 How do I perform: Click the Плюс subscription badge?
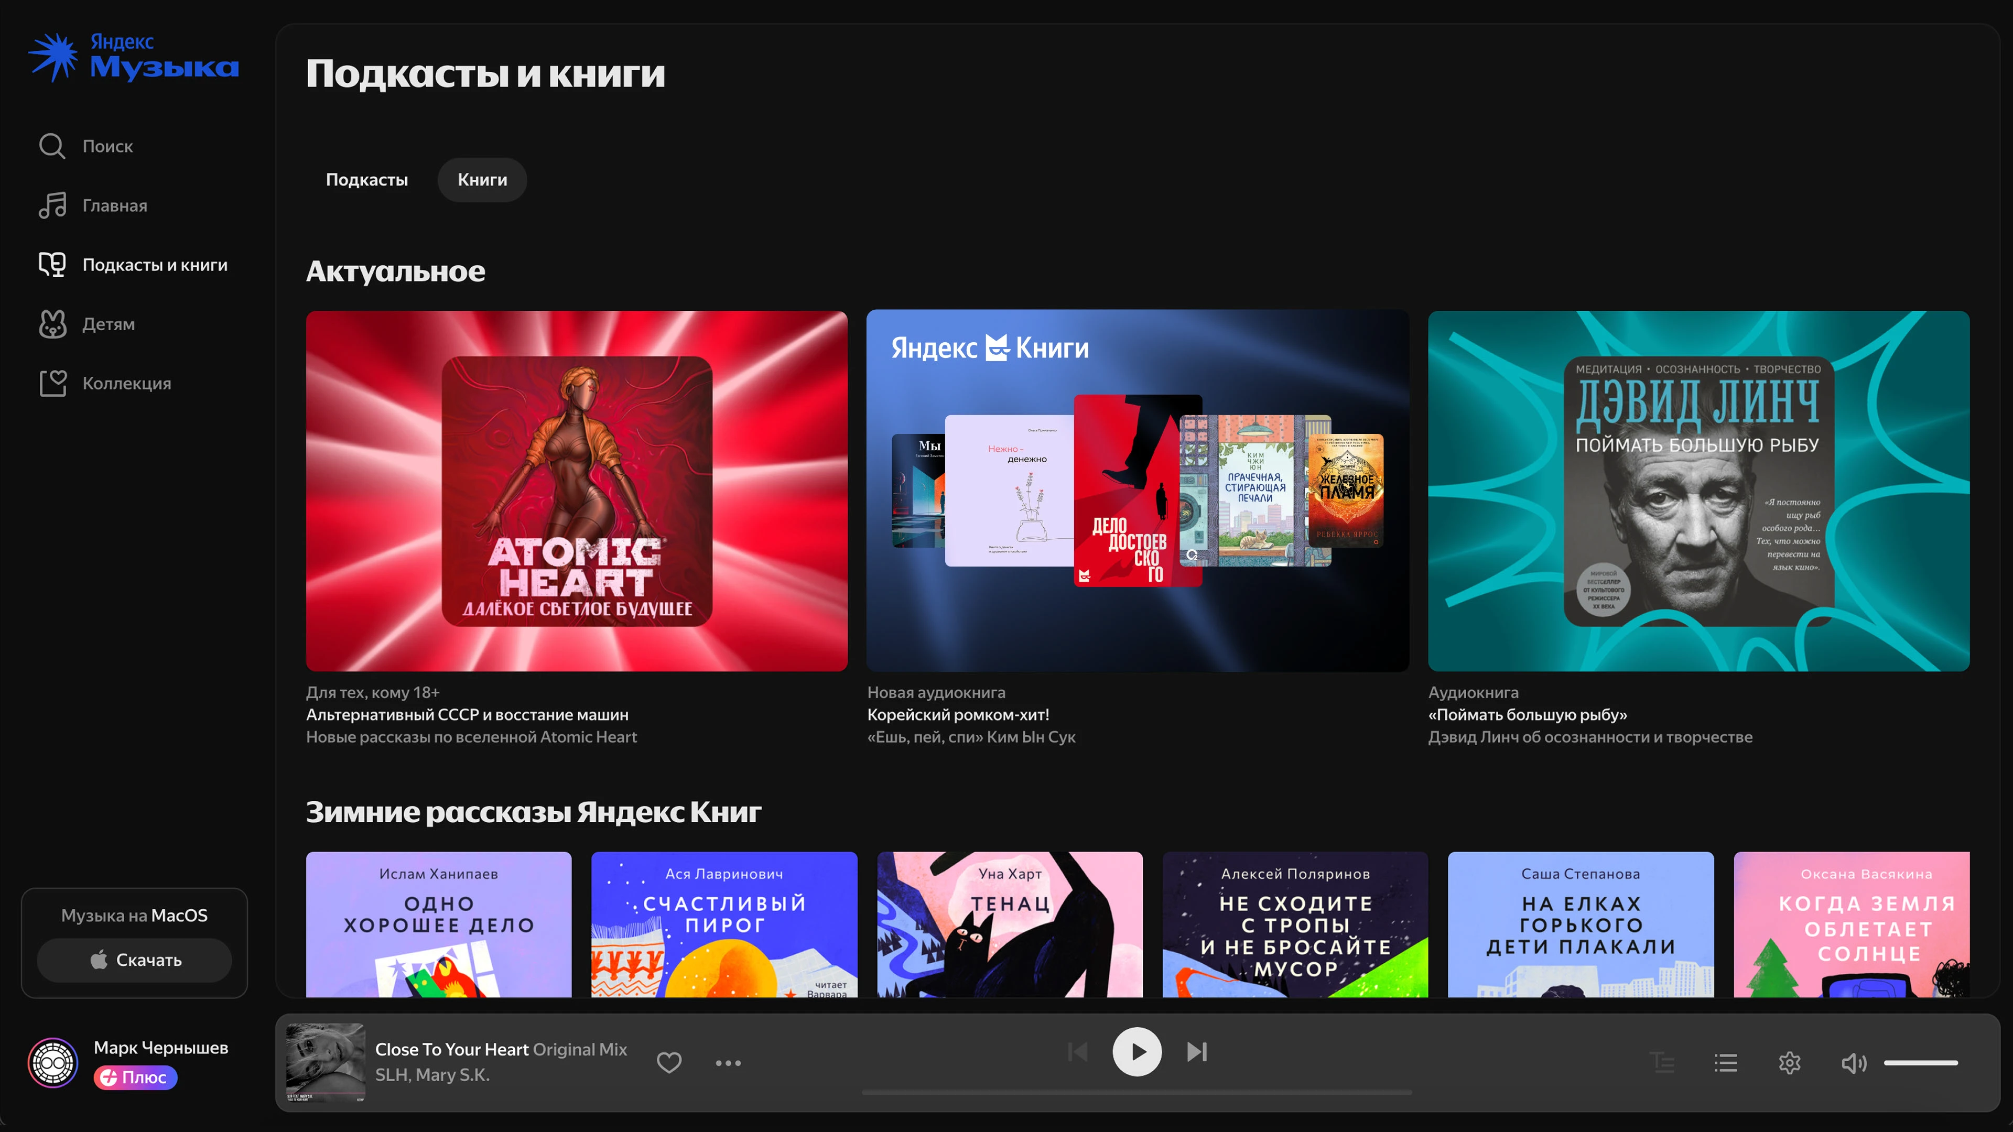click(136, 1077)
